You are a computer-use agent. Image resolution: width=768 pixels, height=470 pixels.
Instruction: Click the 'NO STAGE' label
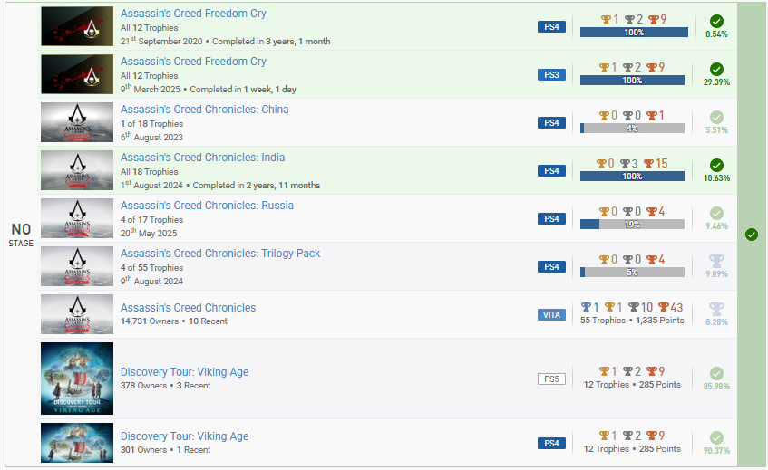[21, 235]
